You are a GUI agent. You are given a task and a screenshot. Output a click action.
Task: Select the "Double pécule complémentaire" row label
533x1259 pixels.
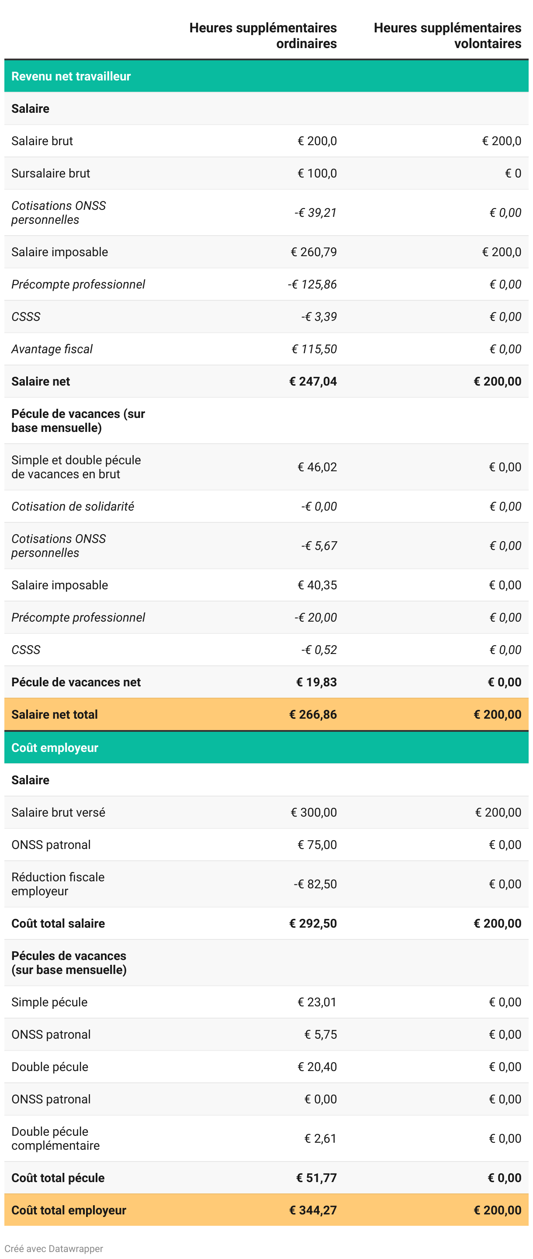55,1138
